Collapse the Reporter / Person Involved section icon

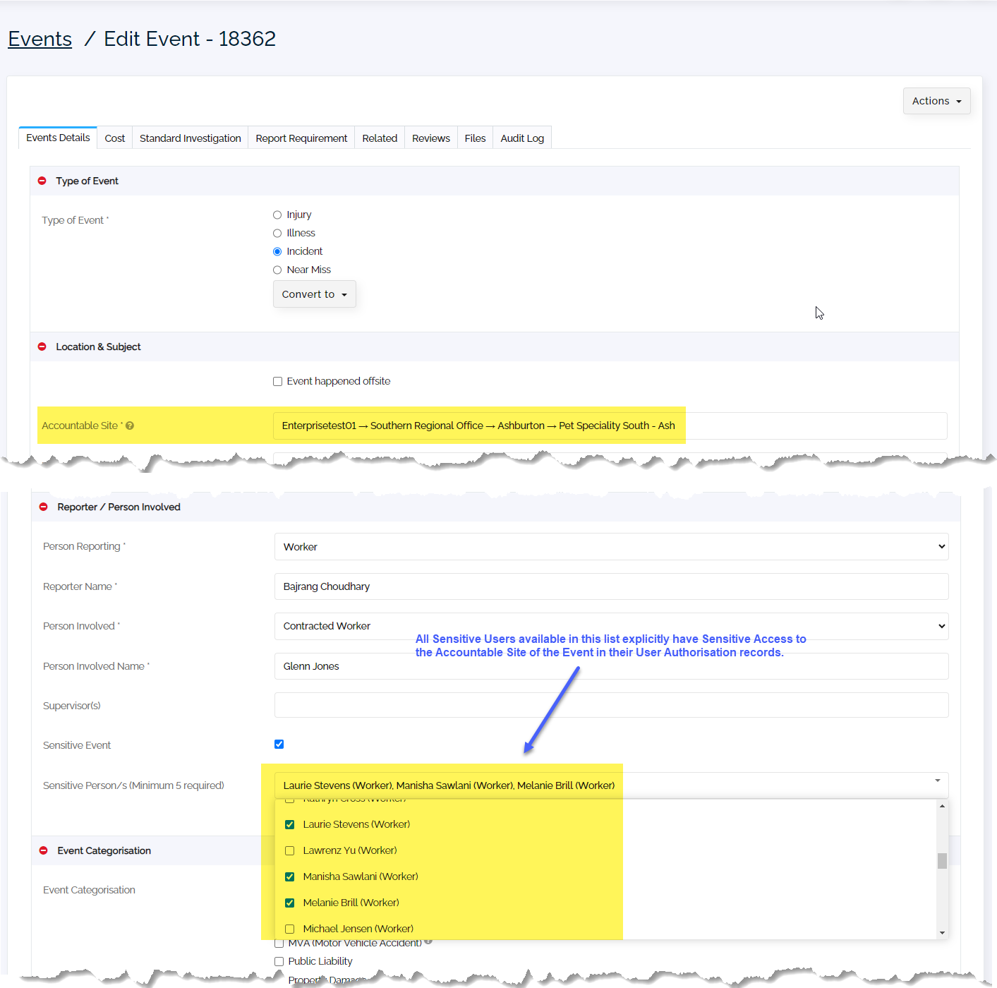(x=44, y=507)
